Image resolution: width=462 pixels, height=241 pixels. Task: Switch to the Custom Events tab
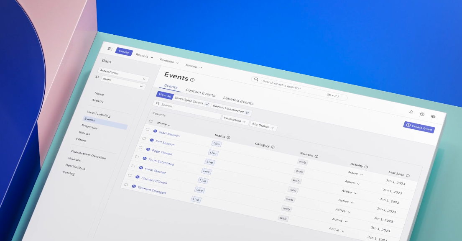[200, 92]
